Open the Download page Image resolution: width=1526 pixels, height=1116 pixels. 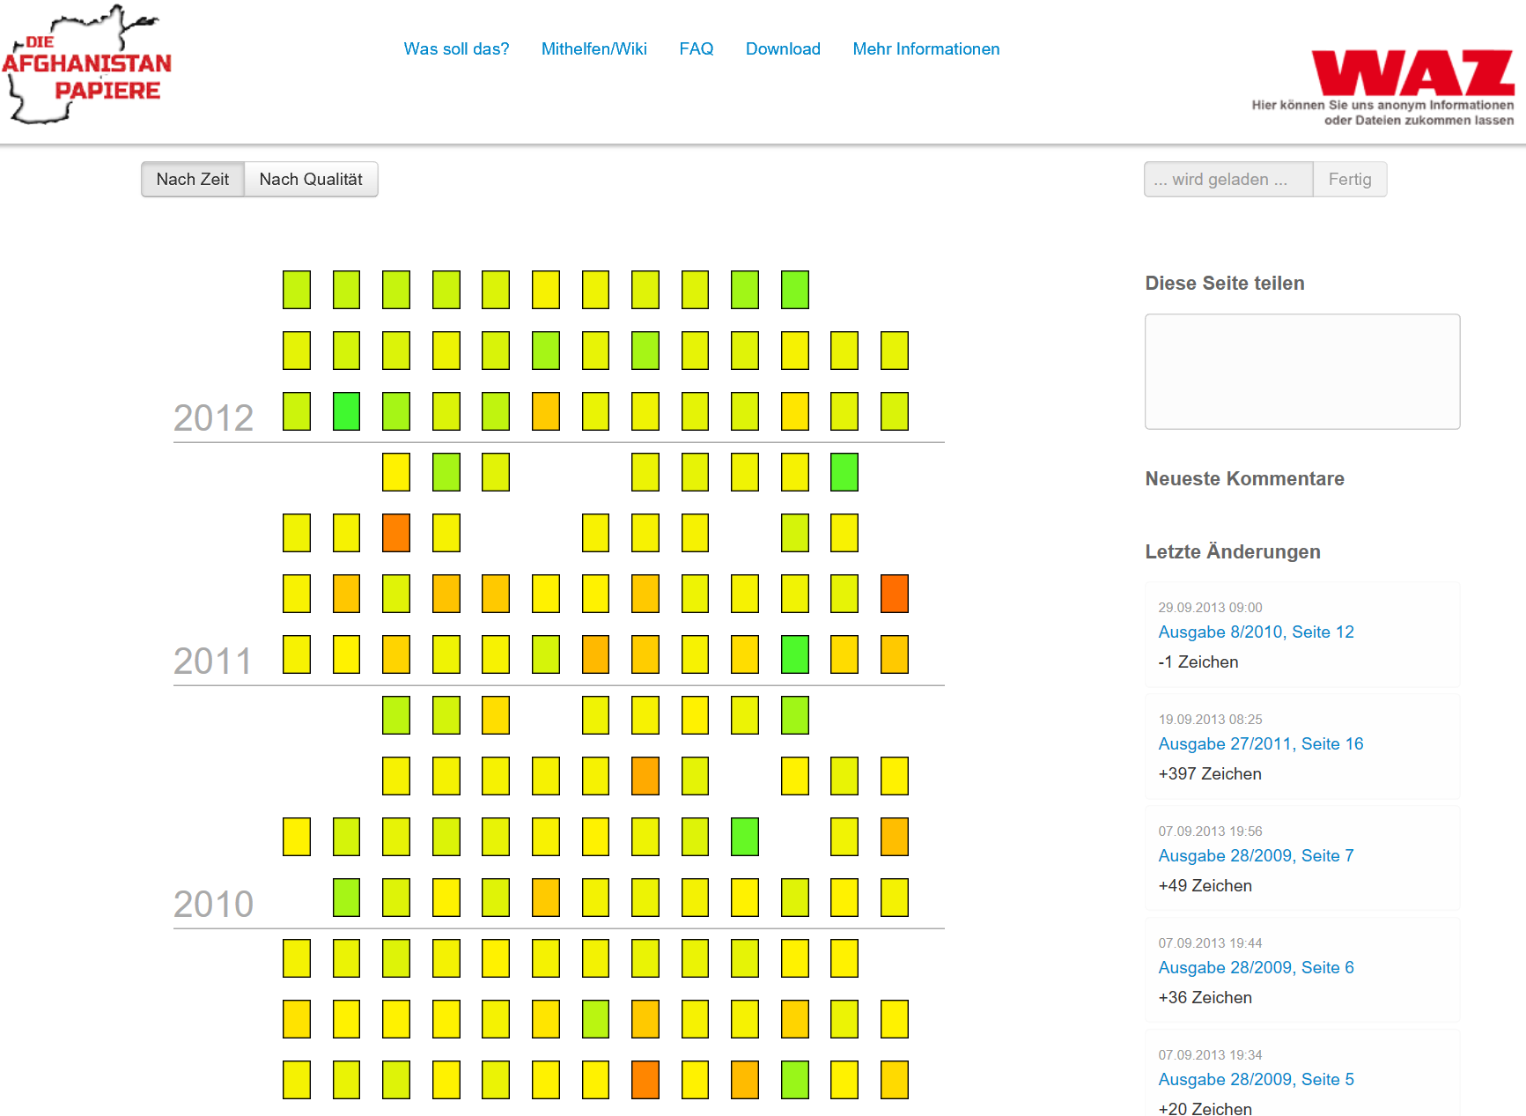click(783, 49)
